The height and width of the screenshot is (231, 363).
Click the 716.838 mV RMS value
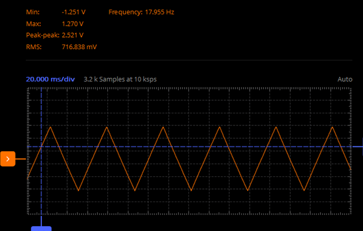click(x=79, y=47)
